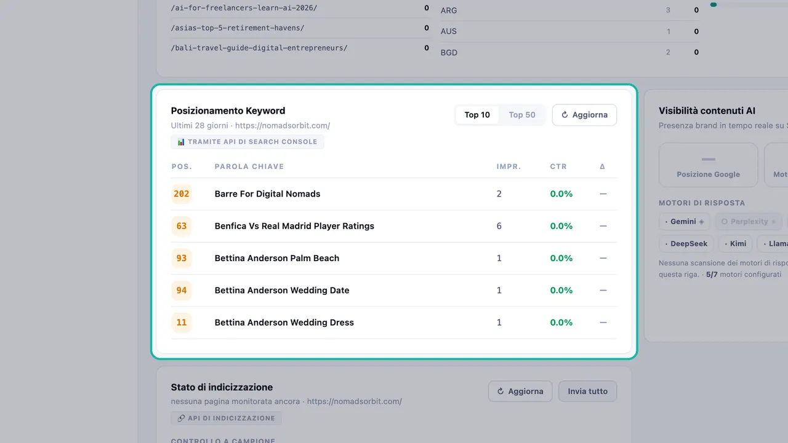Click the bar chart icon in Search Console badge
788x443 pixels.
(x=181, y=142)
